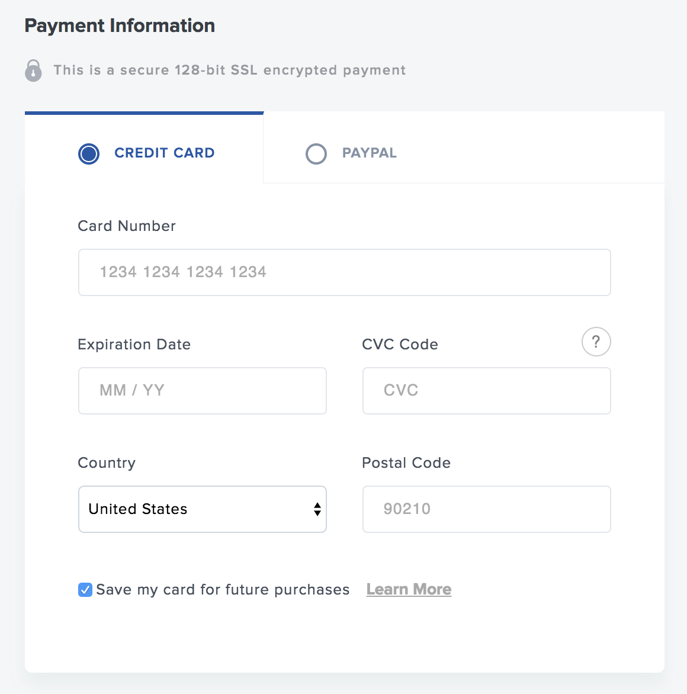687x694 pixels.
Task: Click the secure payment padlock icon
Action: (33, 70)
